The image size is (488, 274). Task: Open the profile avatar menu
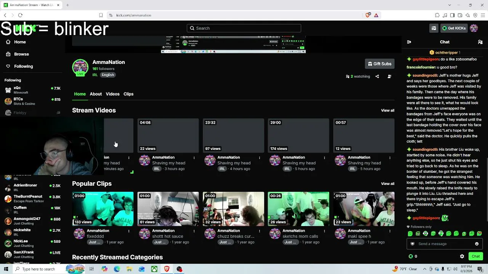(474, 28)
